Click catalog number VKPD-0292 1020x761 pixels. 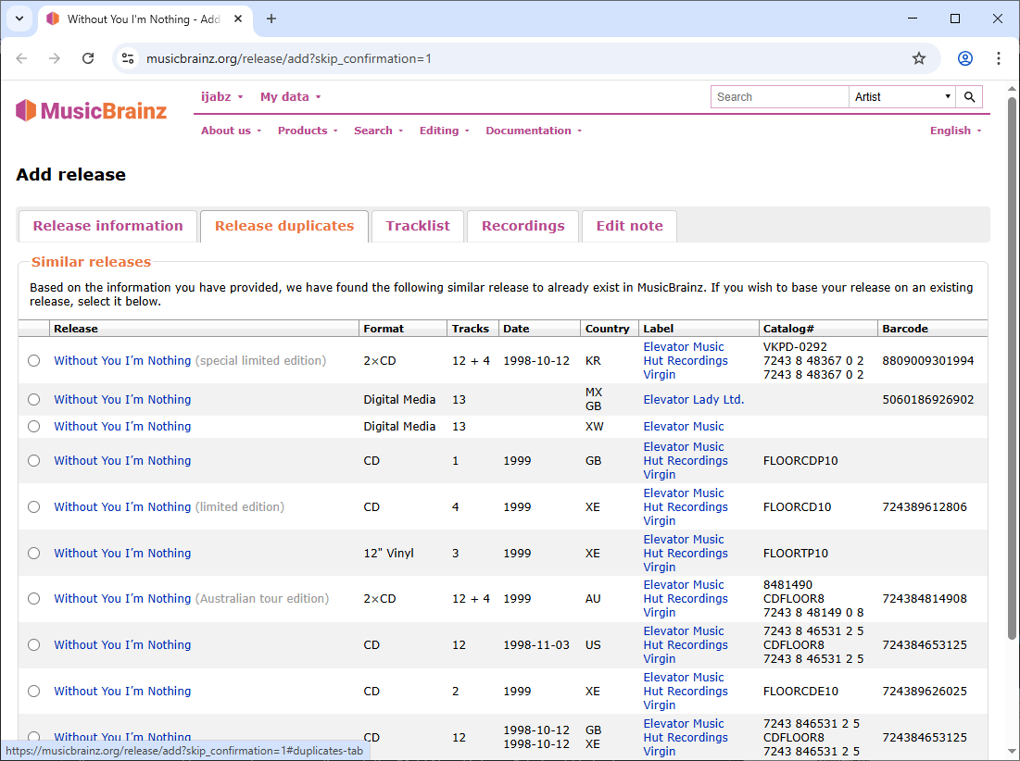coord(795,347)
